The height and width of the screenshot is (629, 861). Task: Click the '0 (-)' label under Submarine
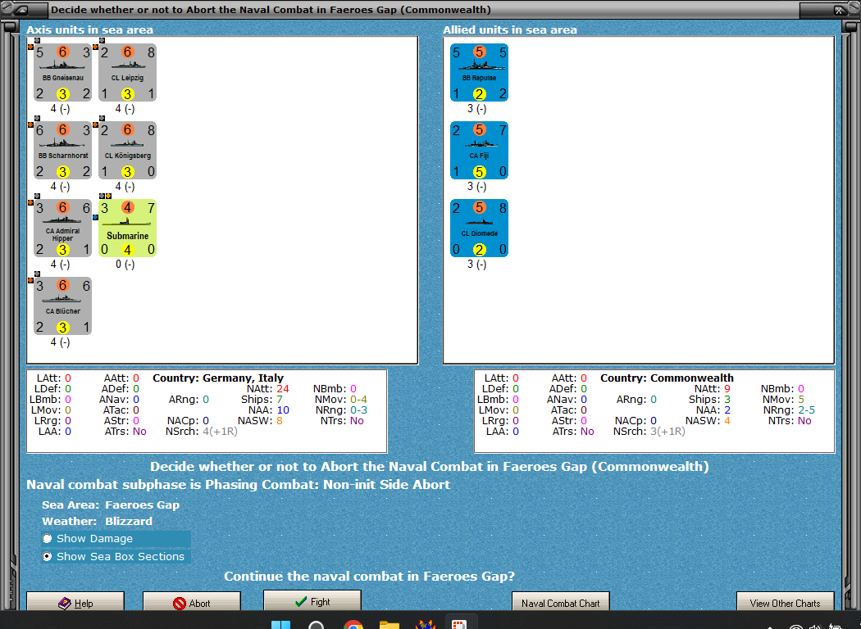[125, 265]
